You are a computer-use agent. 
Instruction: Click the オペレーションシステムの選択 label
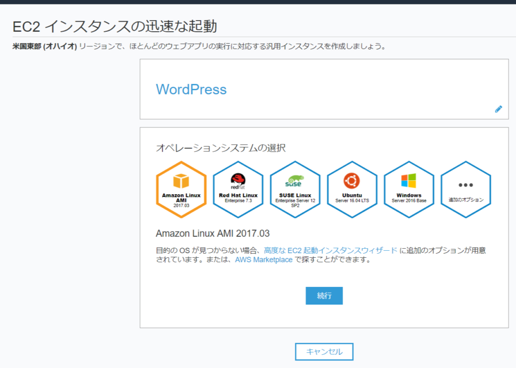(221, 148)
